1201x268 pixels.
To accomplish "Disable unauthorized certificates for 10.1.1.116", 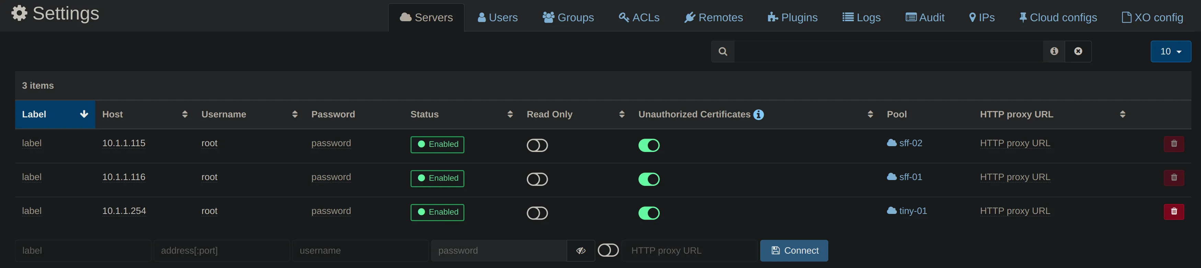I will click(649, 179).
